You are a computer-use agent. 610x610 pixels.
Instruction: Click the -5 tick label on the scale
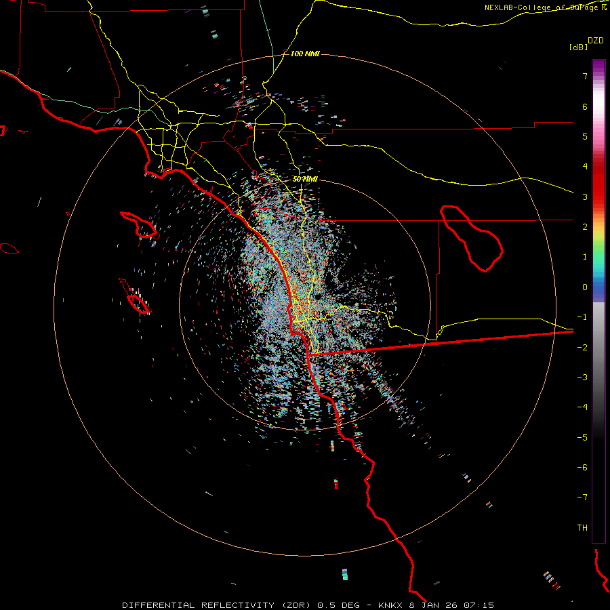click(582, 438)
